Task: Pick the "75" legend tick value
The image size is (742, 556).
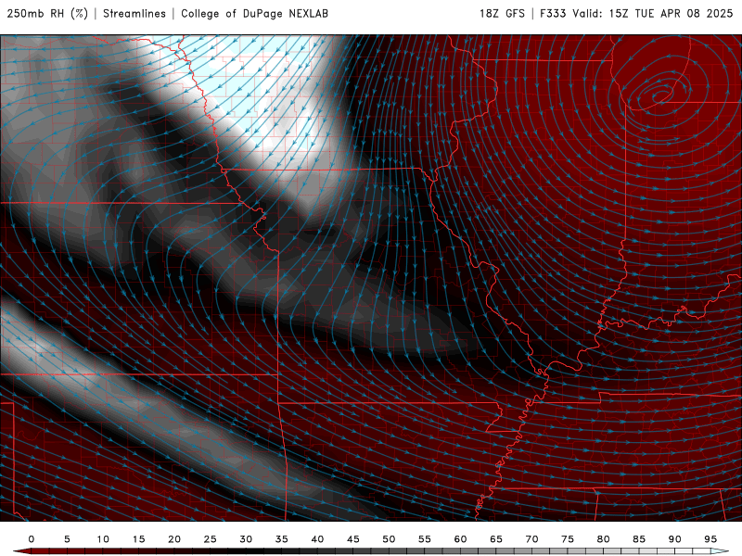Action: click(568, 539)
